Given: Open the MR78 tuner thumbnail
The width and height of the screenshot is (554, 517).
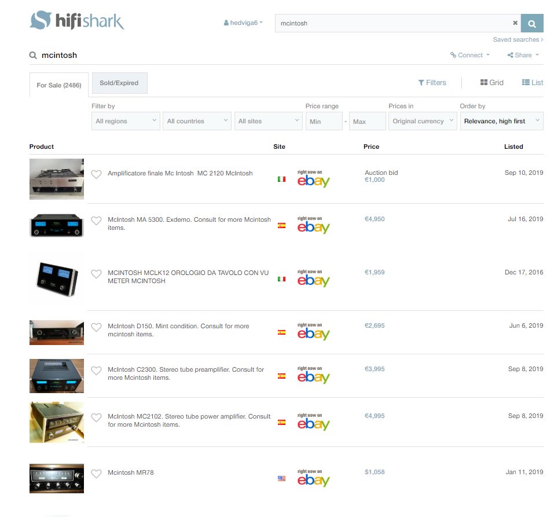Looking at the screenshot, I should 57,478.
